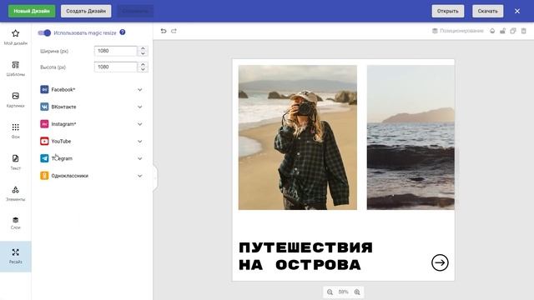The width and height of the screenshot is (534, 300).
Task: Open the Картинки images panel
Action: [x=15, y=100]
